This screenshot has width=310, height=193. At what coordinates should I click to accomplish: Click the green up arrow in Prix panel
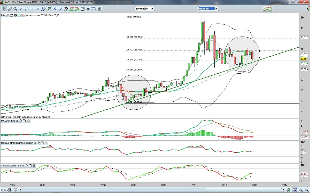tap(19, 15)
